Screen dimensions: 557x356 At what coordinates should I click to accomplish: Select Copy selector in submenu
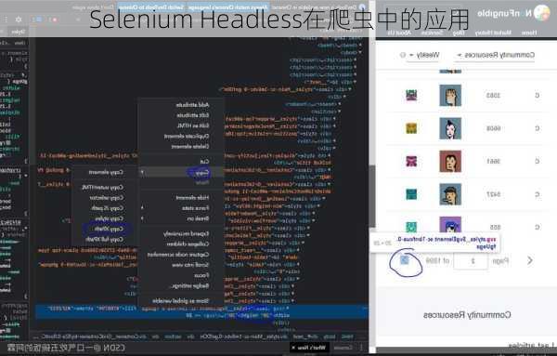[104, 197]
